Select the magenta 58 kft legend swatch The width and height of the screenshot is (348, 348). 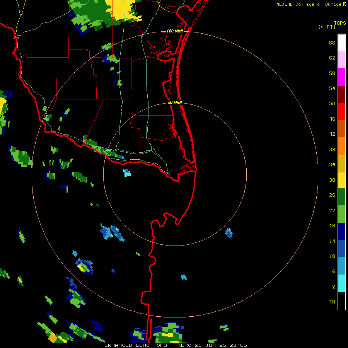click(341, 77)
